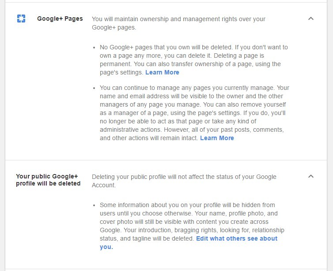Click the 'No Google+ pages that you own' bullet
Image resolution: width=333 pixels, height=271 pixels.
click(x=194, y=60)
